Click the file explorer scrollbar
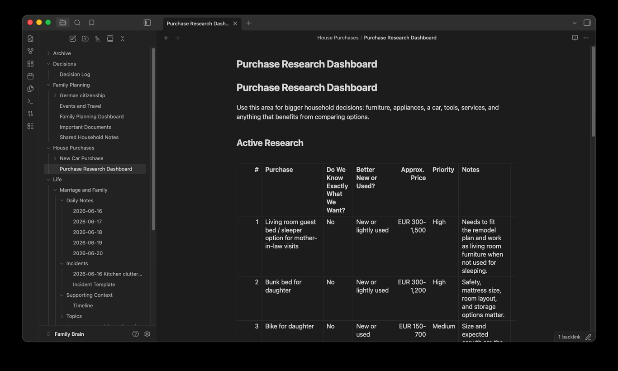This screenshot has width=618, height=371. (x=153, y=139)
